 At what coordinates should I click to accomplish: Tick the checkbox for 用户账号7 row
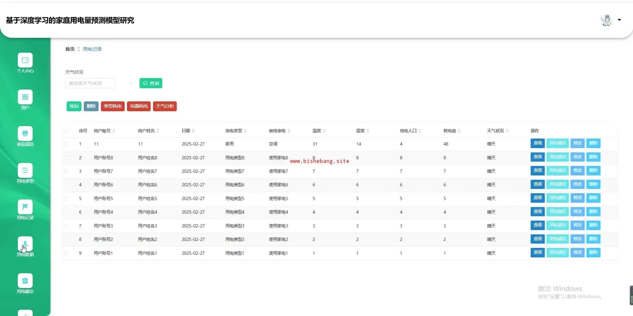(67, 171)
